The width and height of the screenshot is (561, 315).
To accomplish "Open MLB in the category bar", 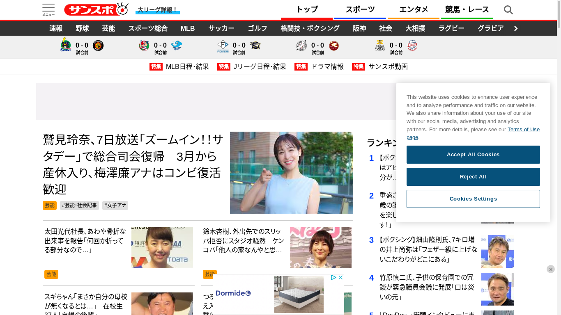I will tap(188, 28).
